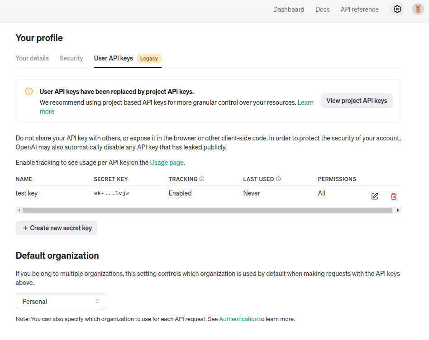
Task: Switch to Your details tab
Action: [32, 58]
